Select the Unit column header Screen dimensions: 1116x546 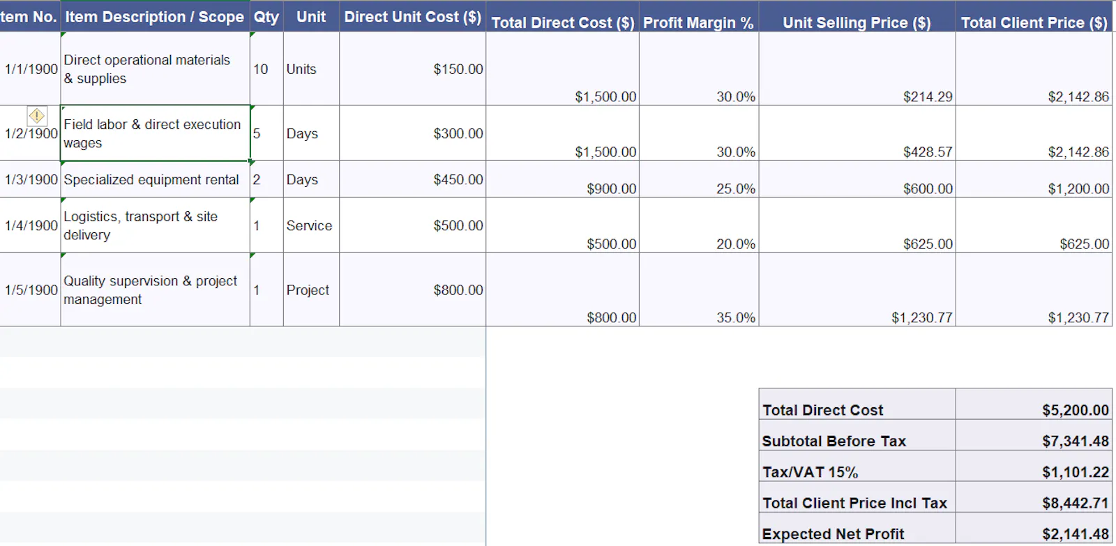(311, 17)
